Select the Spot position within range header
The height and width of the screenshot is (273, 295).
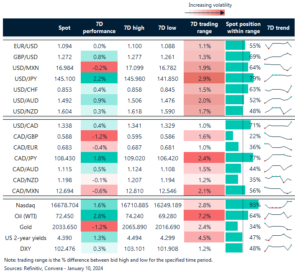click(243, 28)
